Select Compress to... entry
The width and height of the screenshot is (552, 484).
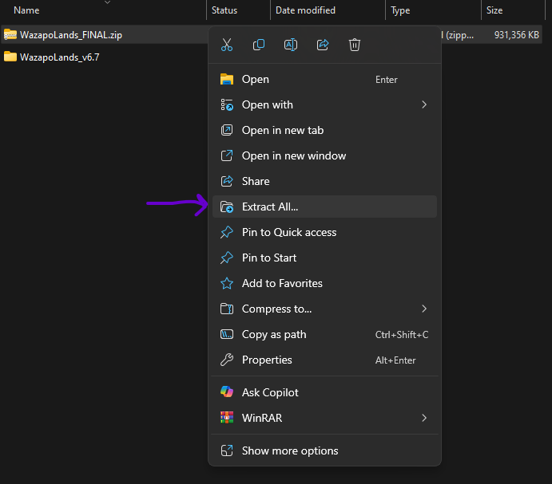pyautogui.click(x=324, y=309)
